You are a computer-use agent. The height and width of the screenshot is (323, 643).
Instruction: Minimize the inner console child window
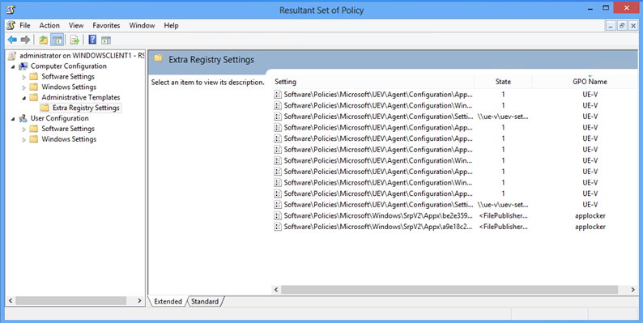[x=611, y=26]
